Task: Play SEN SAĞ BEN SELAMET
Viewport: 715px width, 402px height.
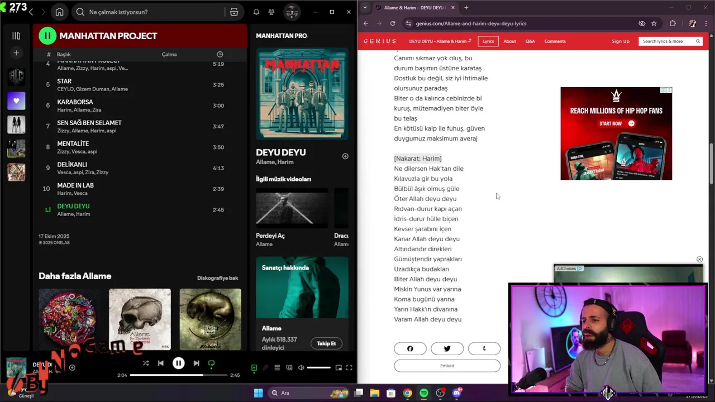Action: (x=140, y=126)
